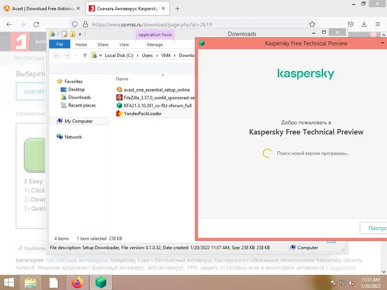Close the Kaspersky comss tab

point(163,8)
